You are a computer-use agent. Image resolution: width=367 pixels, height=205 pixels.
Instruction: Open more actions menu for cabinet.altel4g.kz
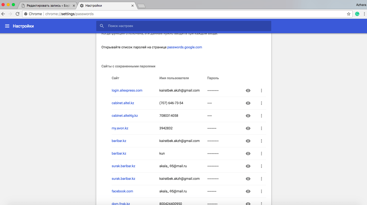(x=261, y=116)
